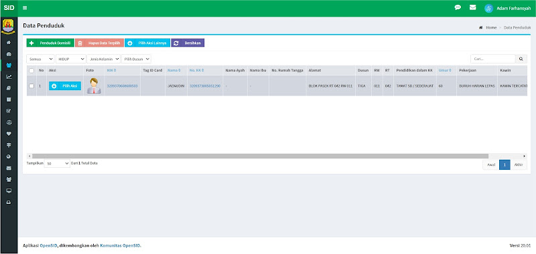Open the heart icon in sidebar
Image resolution: width=536 pixels, height=254 pixels.
point(9,134)
